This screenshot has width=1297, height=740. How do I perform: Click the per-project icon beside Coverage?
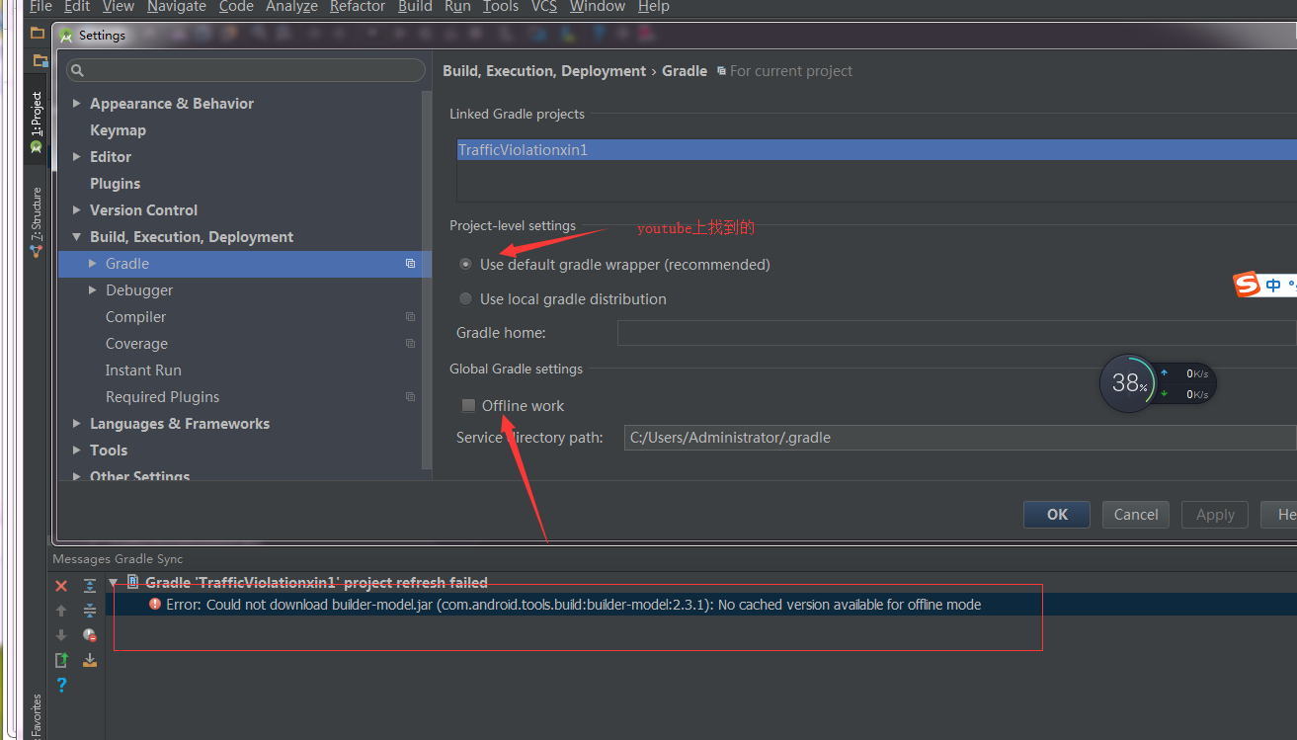(x=410, y=344)
